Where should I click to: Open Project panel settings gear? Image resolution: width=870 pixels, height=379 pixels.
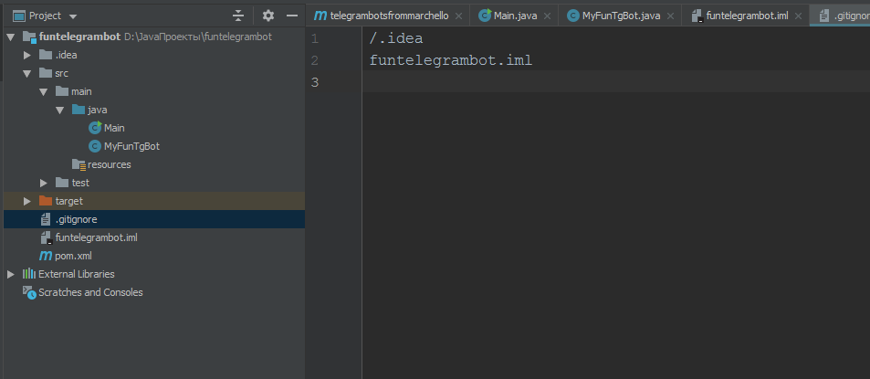click(268, 16)
